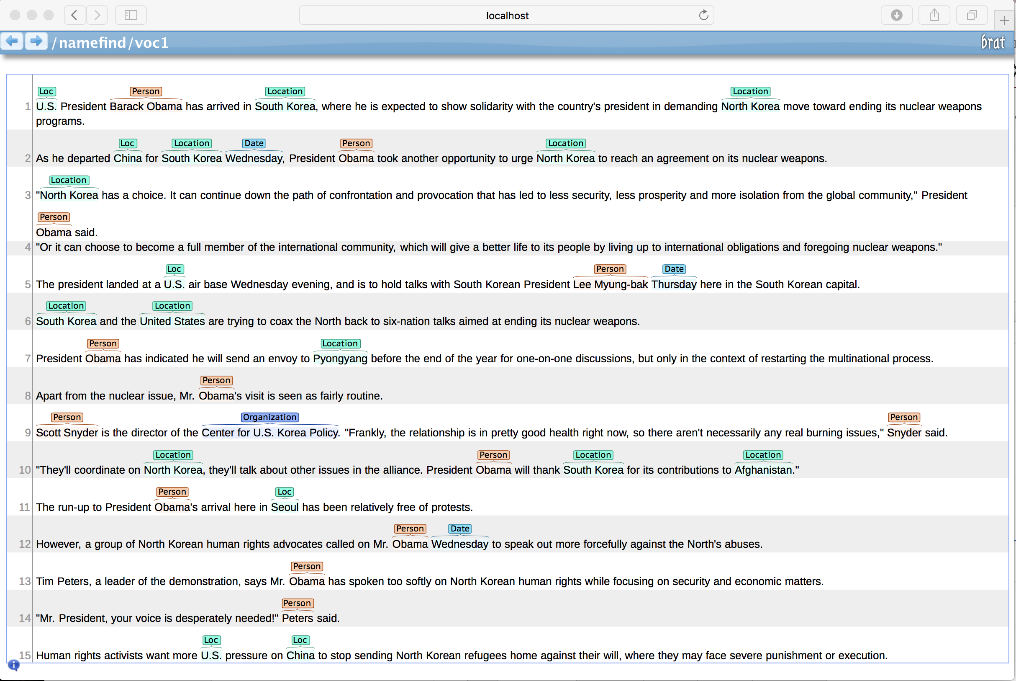1016x681 pixels.
Task: Show Safari tab overview
Action: click(972, 15)
